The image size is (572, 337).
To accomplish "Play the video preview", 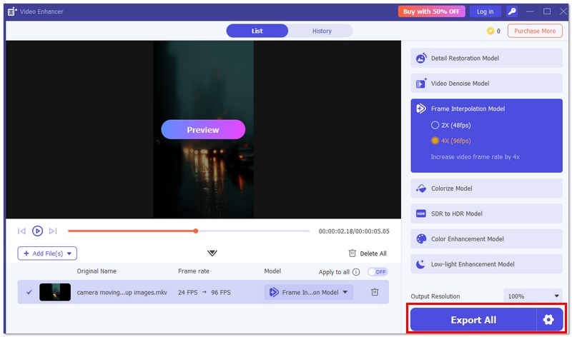I will [x=37, y=231].
